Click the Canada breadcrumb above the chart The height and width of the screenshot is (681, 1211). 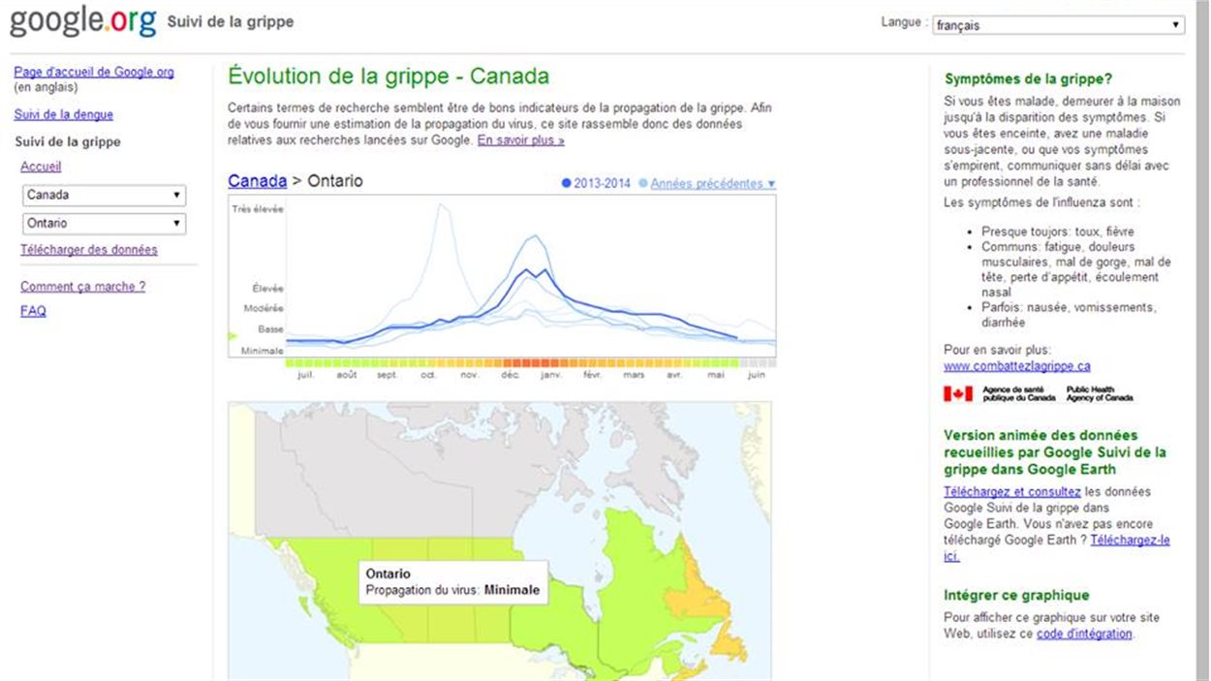tap(257, 180)
